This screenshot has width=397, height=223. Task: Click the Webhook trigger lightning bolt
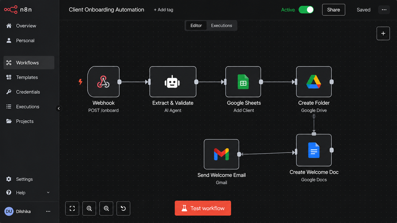click(80, 82)
